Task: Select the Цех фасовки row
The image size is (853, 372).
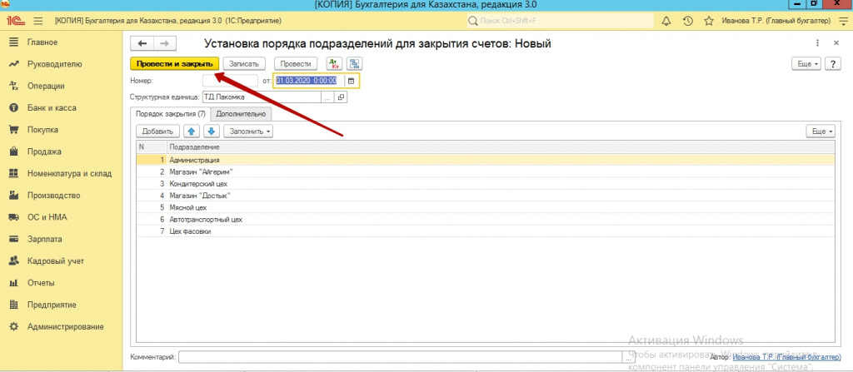Action: click(x=486, y=231)
